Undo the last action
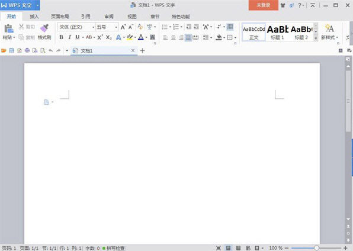 tap(51, 50)
